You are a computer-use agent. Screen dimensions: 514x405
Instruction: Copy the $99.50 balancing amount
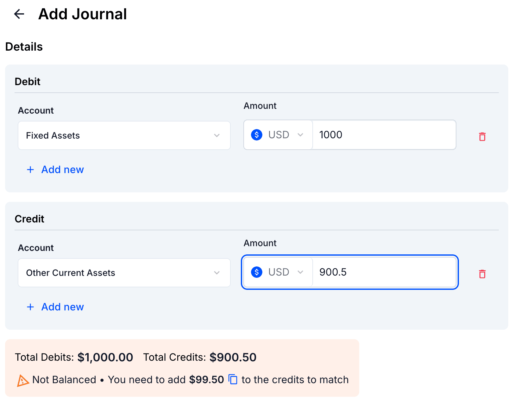click(233, 379)
